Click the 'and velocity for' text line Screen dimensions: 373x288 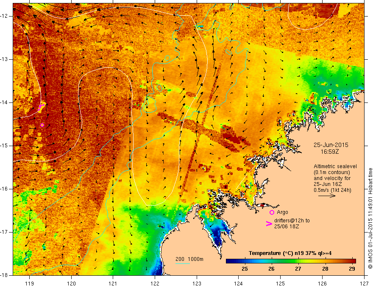point(332,178)
